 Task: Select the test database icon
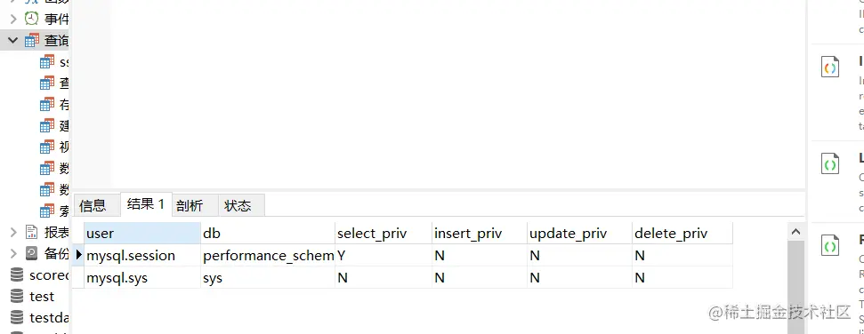[x=17, y=296]
